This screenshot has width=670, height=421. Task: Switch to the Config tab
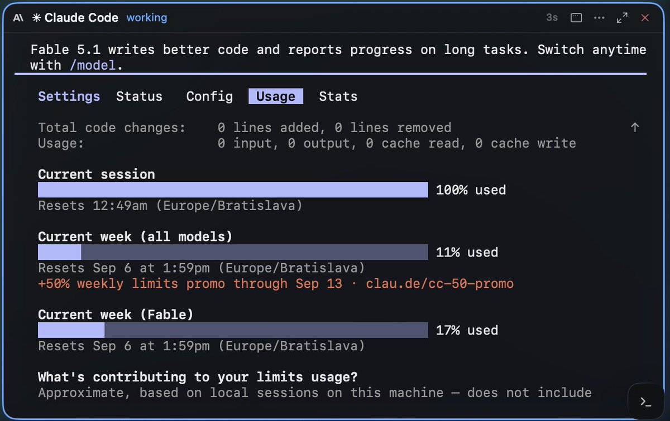(209, 96)
